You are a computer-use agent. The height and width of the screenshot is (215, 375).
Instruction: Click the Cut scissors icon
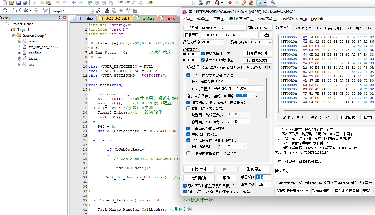(34, 3)
